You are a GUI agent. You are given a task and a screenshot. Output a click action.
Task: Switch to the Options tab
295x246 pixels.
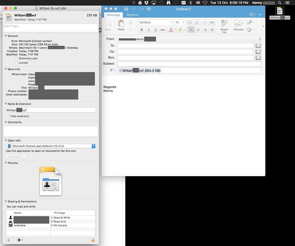click(132, 15)
